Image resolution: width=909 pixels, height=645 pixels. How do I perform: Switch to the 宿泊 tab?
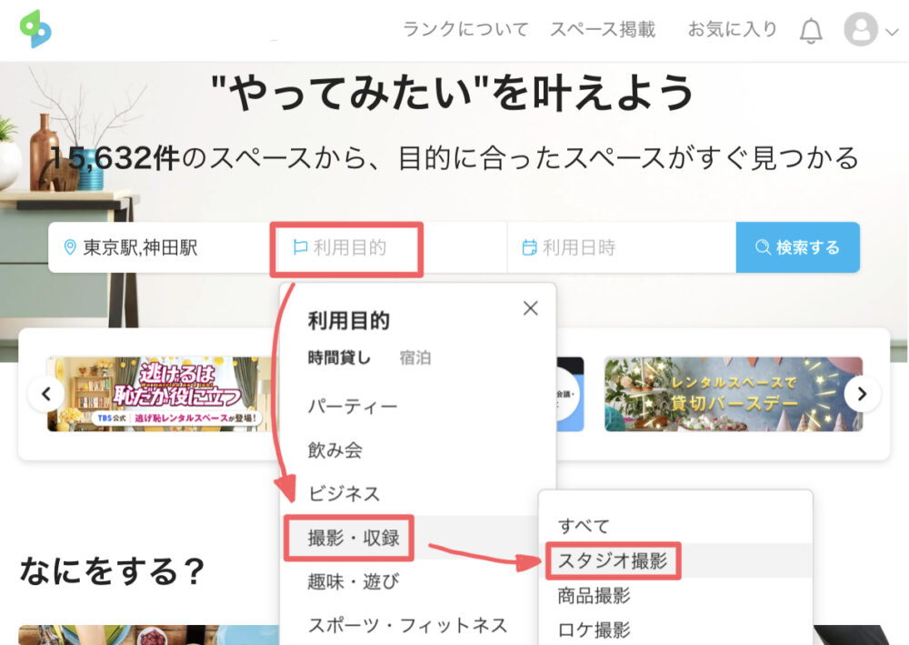click(x=415, y=358)
